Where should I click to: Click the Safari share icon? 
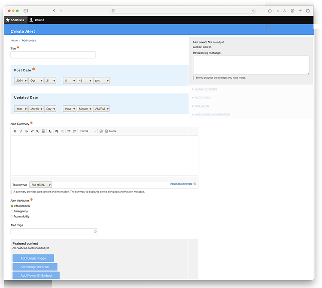coord(270,11)
